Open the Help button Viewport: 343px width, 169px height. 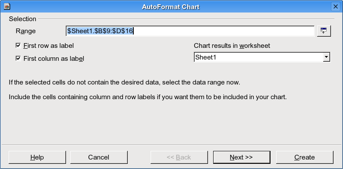tap(37, 157)
